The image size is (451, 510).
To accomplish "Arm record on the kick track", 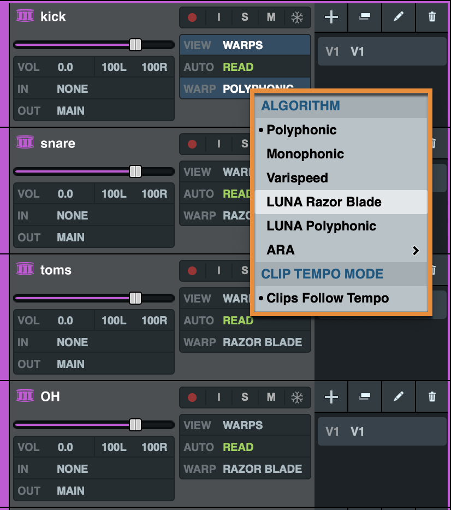I will click(x=192, y=17).
